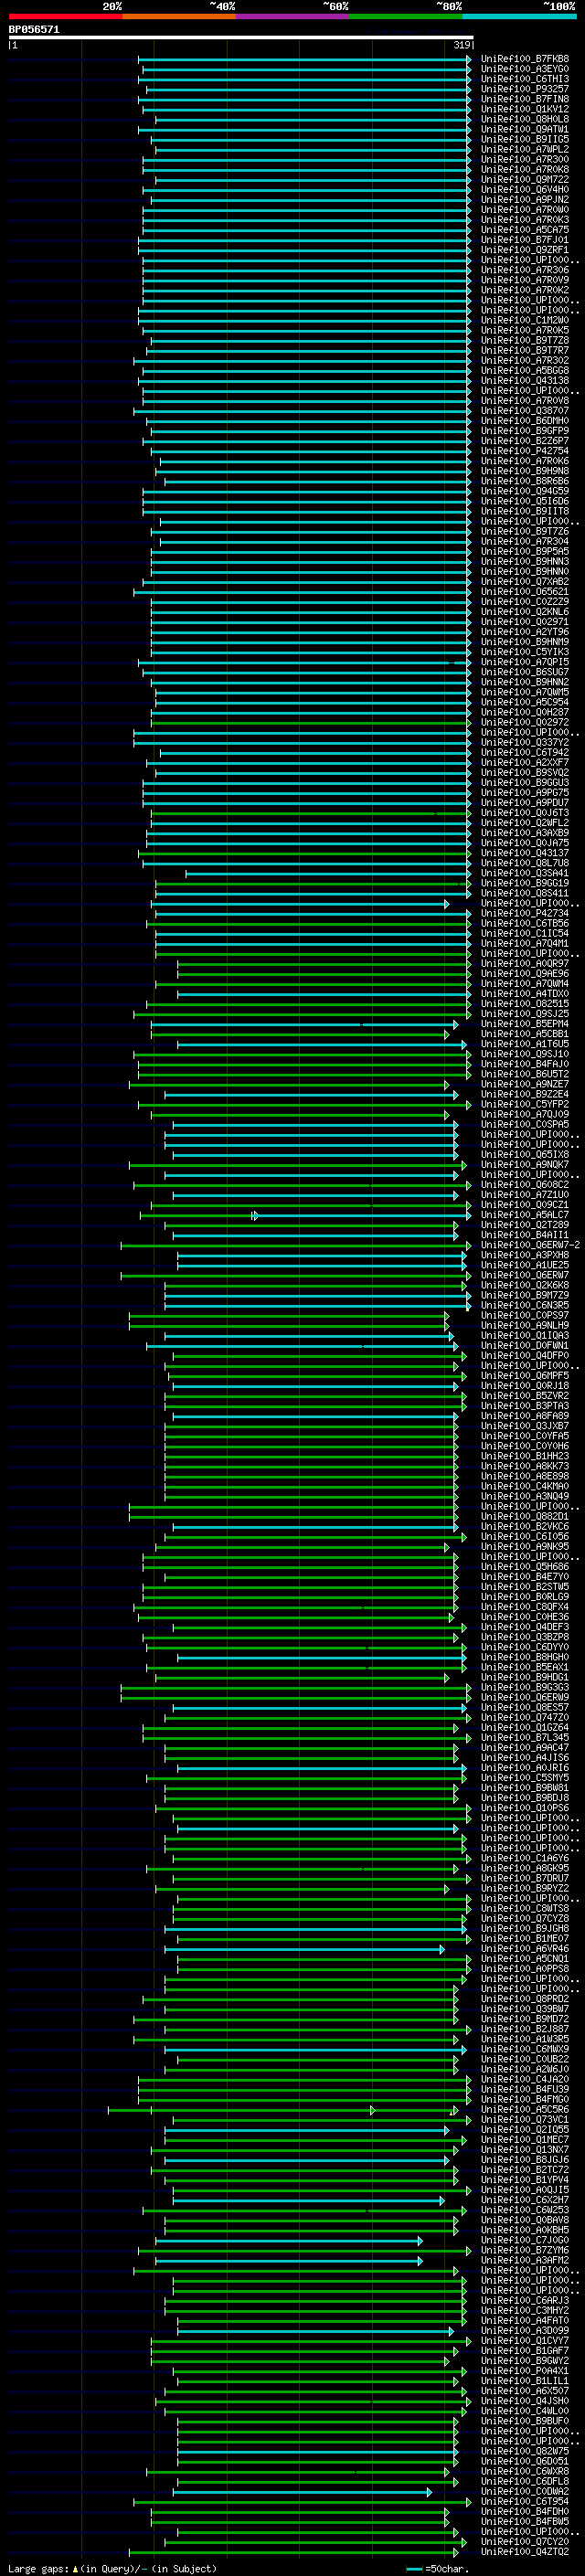Open hit UniRef100_A3EYG0
The width and height of the screenshot is (585, 2576).
point(525,69)
